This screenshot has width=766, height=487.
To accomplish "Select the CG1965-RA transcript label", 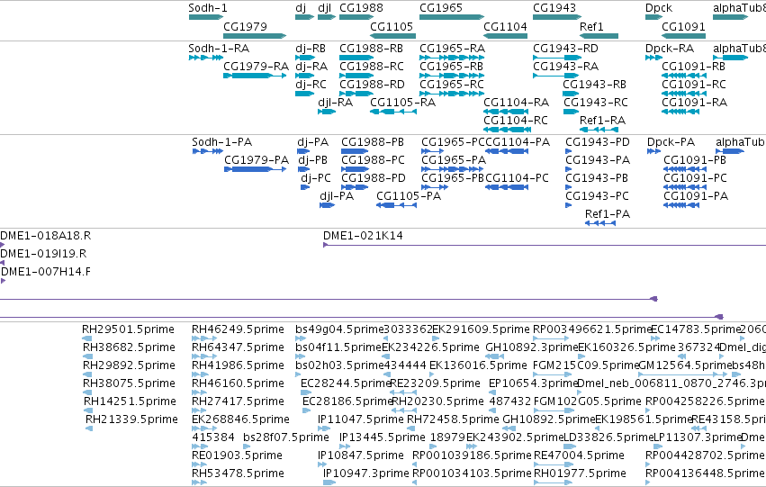I will coord(453,49).
